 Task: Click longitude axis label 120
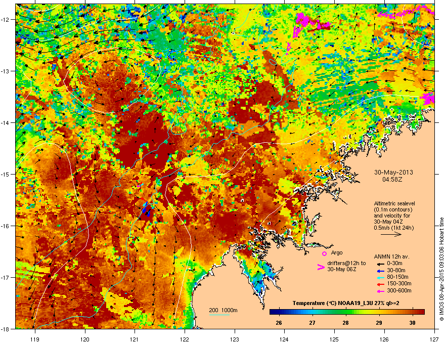pyautogui.click(x=85, y=339)
